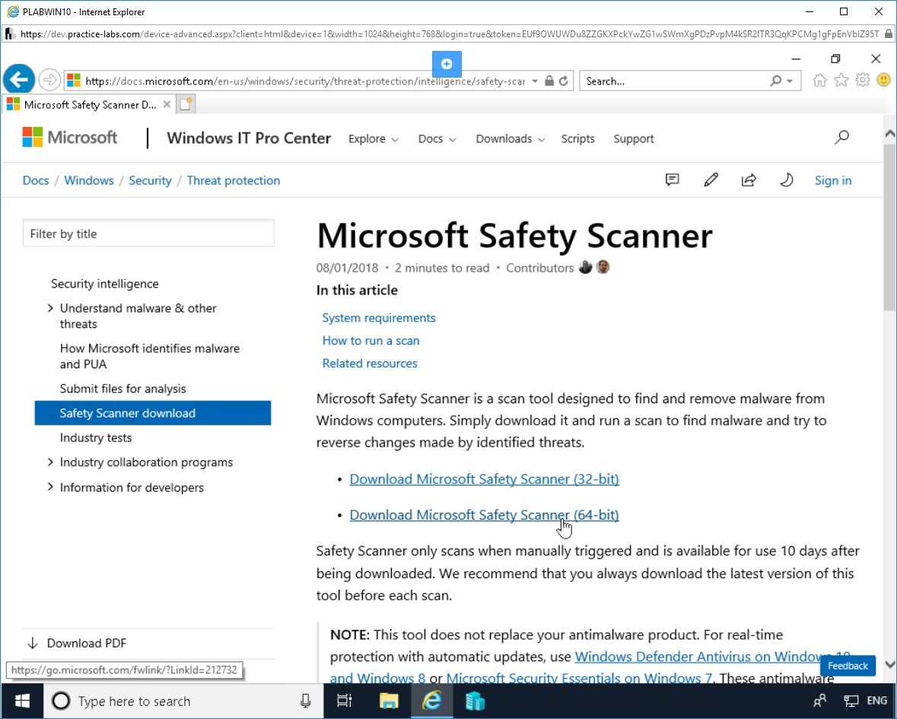Viewport: 897px width, 719px height.
Task: Download Microsoft Safety Scanner (64-bit)
Action: coord(484,515)
